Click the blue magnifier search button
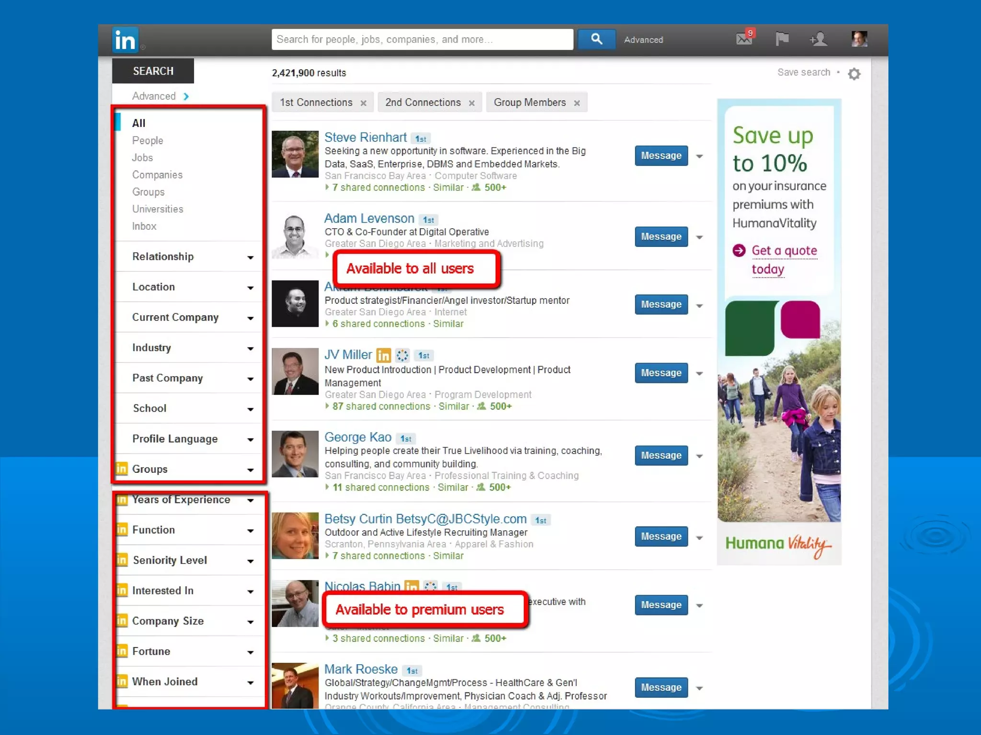 tap(596, 39)
